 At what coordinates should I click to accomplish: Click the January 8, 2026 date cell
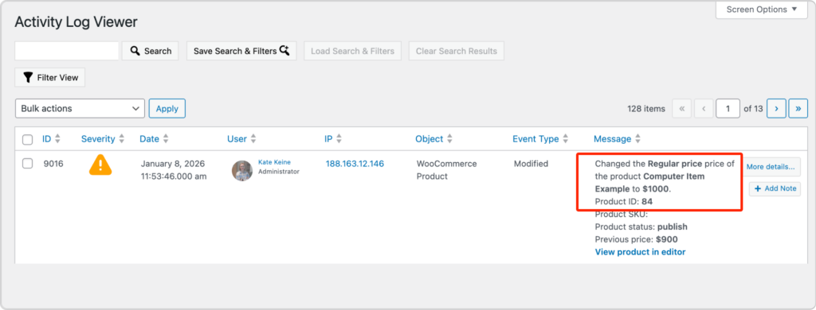173,170
